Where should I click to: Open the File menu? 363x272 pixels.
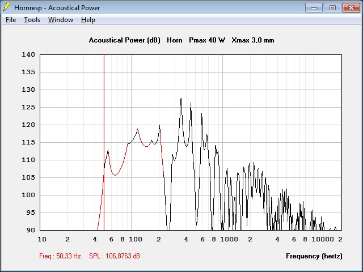11,20
